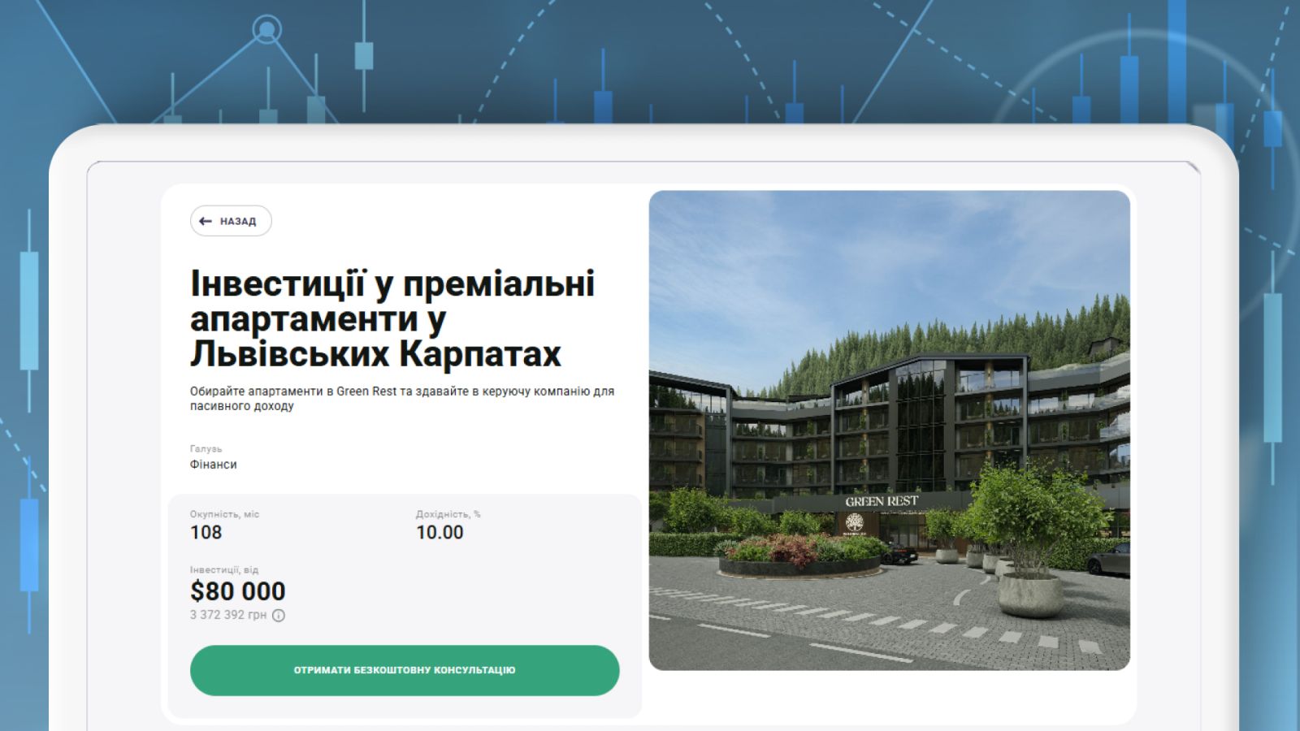Click the yield value 10.00
1300x731 pixels.
pos(440,532)
